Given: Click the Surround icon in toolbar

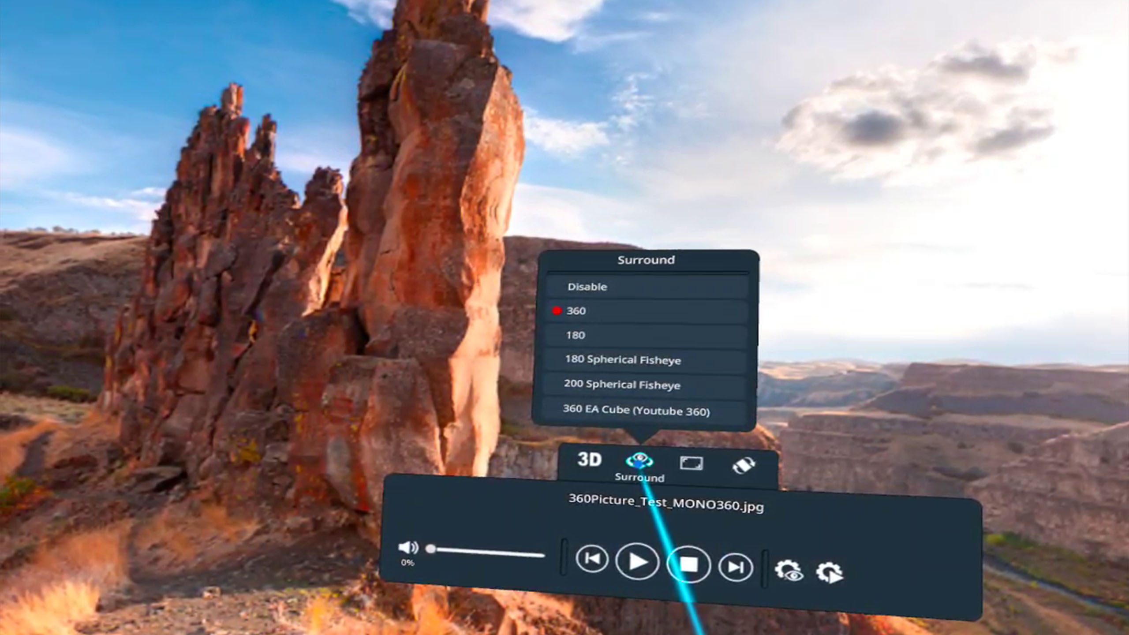Looking at the screenshot, I should coord(639,460).
